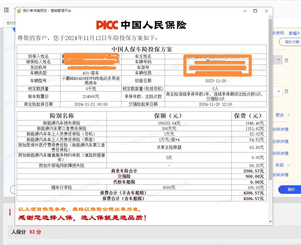Click the 中国人保车险投保方案 table heading
Screen dimensions: 301x245
(x=142, y=49)
